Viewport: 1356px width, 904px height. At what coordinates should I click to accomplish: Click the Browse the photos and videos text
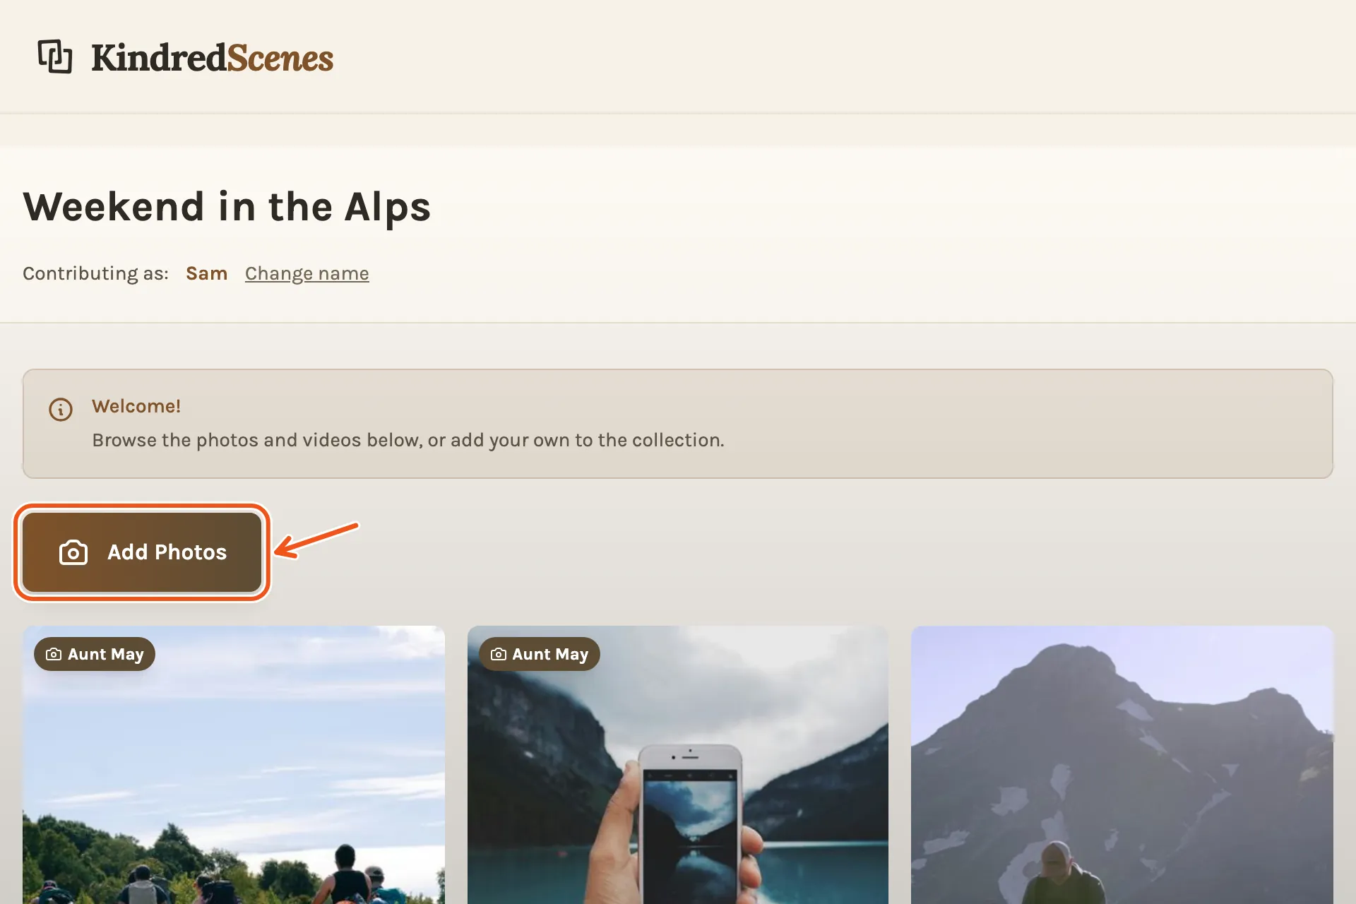[408, 440]
